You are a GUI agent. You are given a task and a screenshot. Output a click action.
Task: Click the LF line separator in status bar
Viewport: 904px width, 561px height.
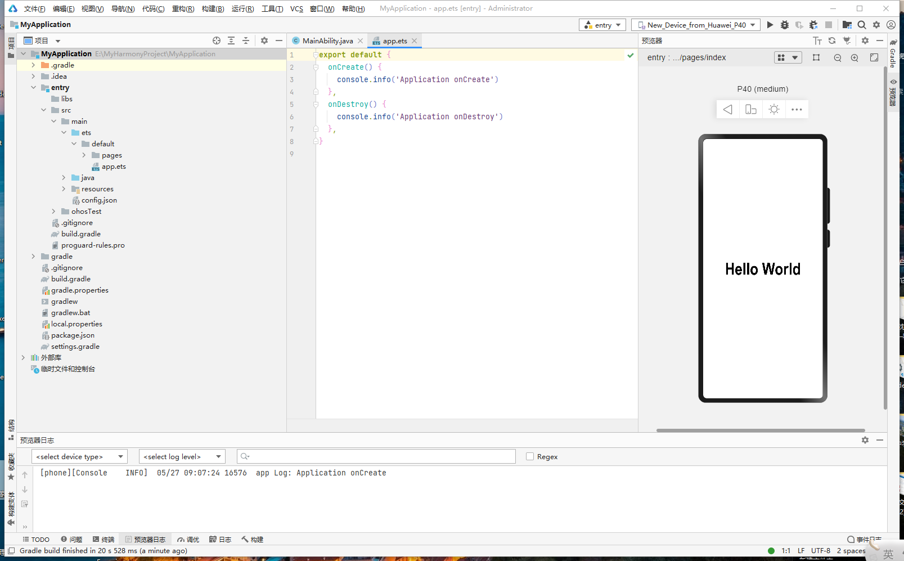(x=800, y=551)
